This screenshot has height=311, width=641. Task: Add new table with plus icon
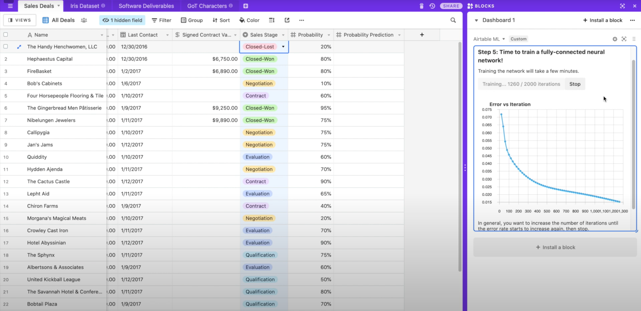[245, 6]
